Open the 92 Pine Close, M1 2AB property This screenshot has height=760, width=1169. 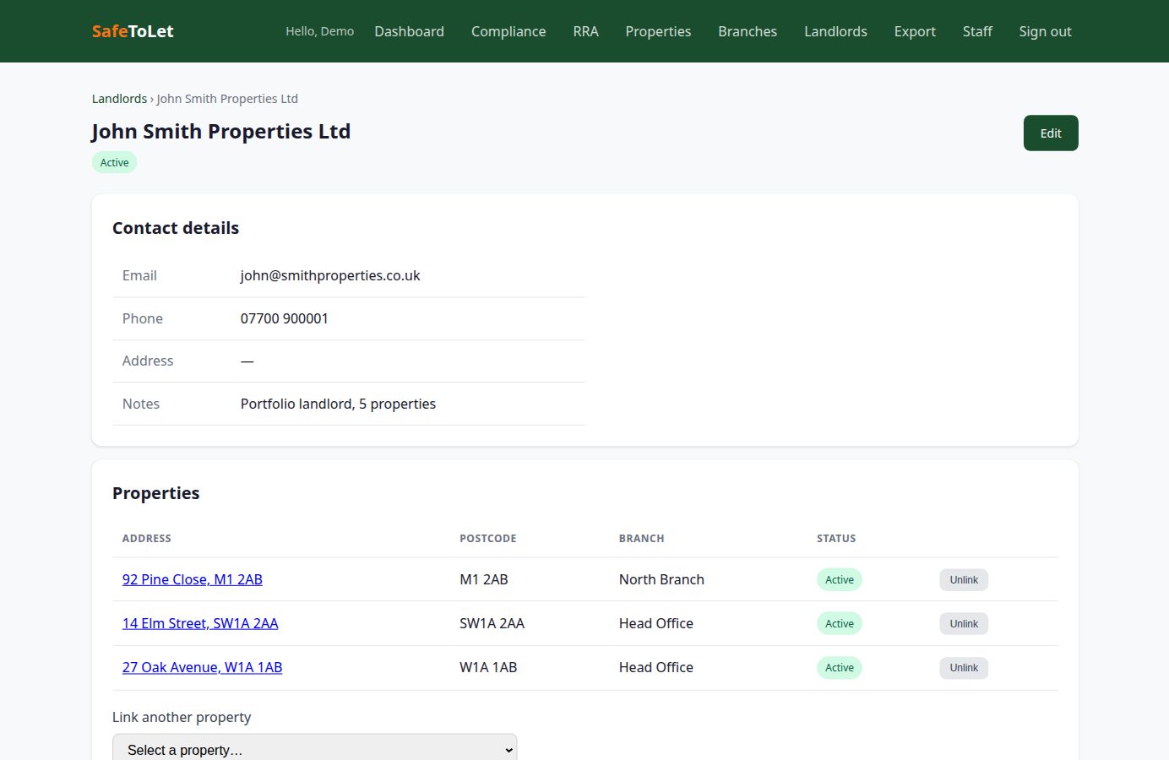coord(193,579)
